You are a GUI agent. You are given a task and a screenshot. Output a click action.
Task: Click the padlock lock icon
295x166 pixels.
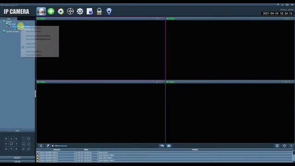tap(100, 11)
